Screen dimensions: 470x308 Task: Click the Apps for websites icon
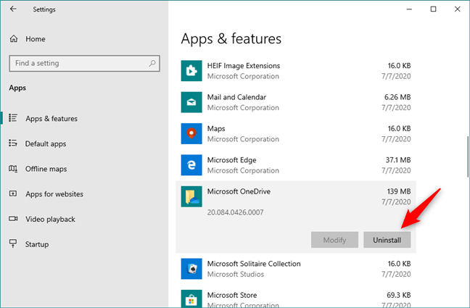pyautogui.click(x=13, y=193)
